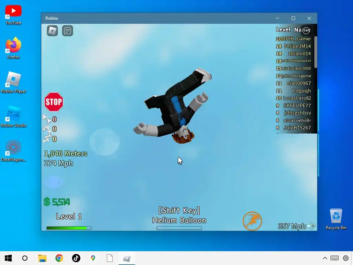Open Google Maps taskbar icon
Image resolution: width=353 pixels, height=265 pixels.
93,258
